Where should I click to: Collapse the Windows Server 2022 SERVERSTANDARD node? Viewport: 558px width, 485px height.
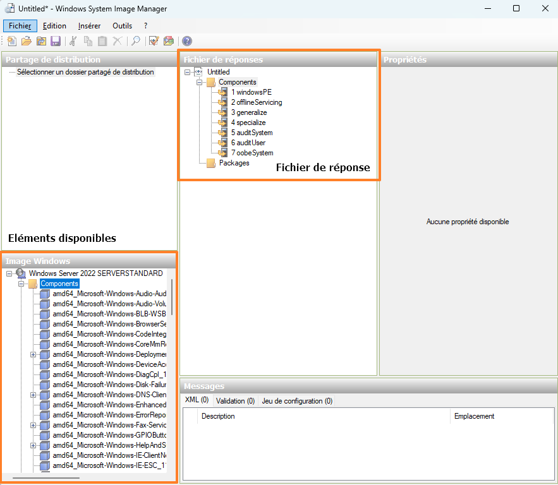[8, 273]
